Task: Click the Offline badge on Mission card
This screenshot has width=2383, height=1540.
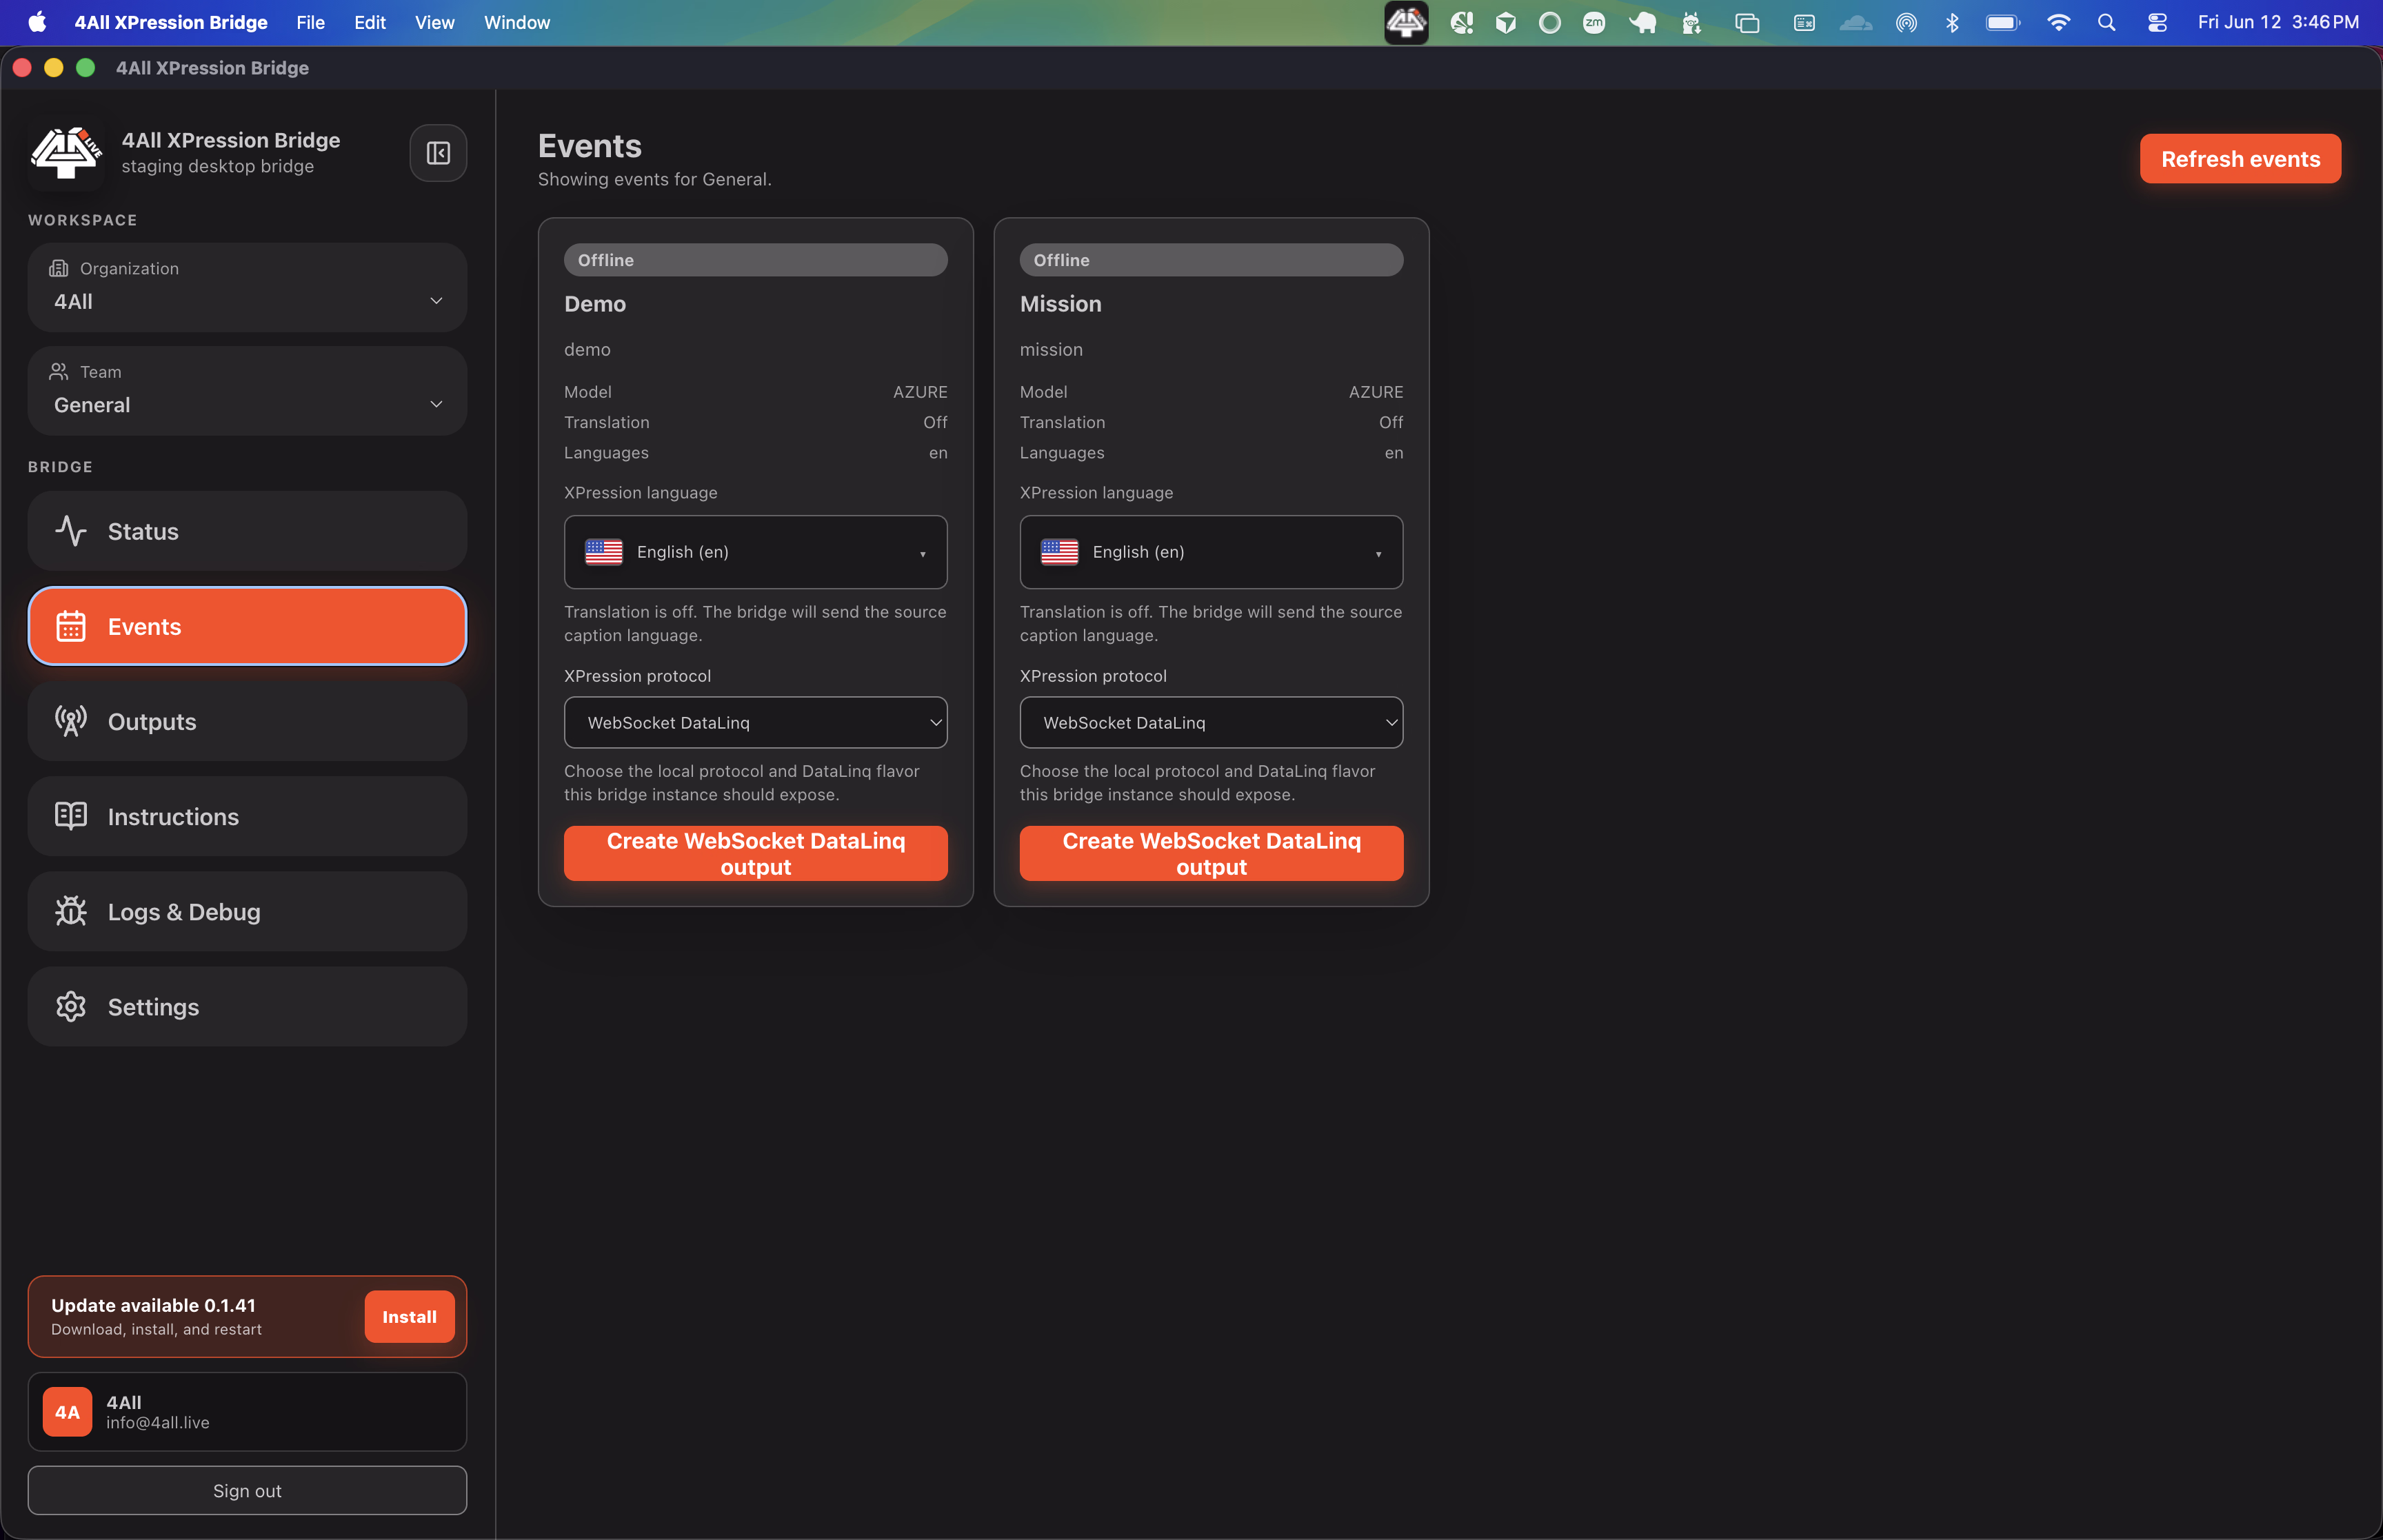Action: [1211, 260]
